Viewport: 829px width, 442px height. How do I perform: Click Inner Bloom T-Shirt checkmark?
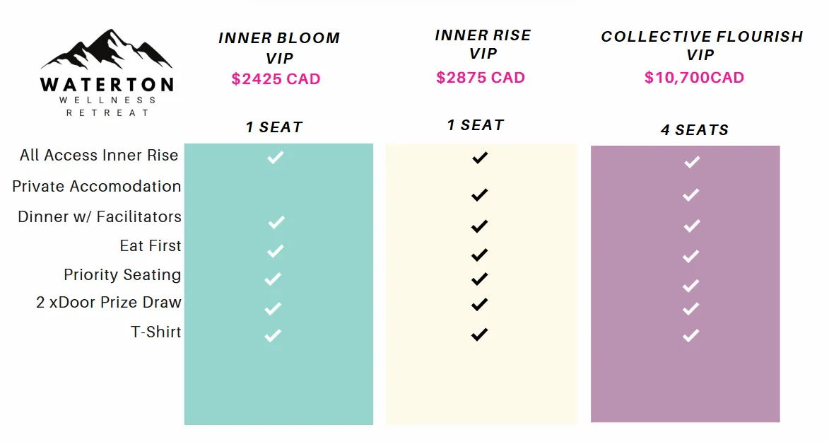click(x=273, y=335)
